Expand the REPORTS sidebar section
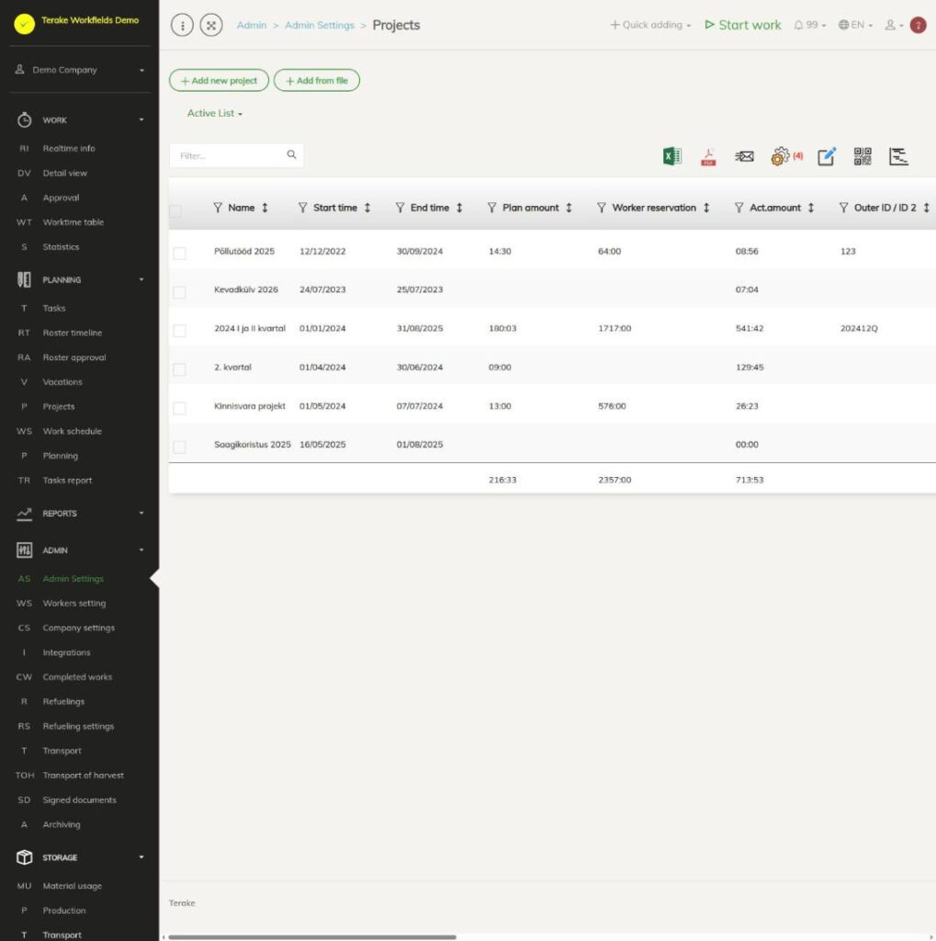The height and width of the screenshot is (941, 936). pyautogui.click(x=80, y=514)
